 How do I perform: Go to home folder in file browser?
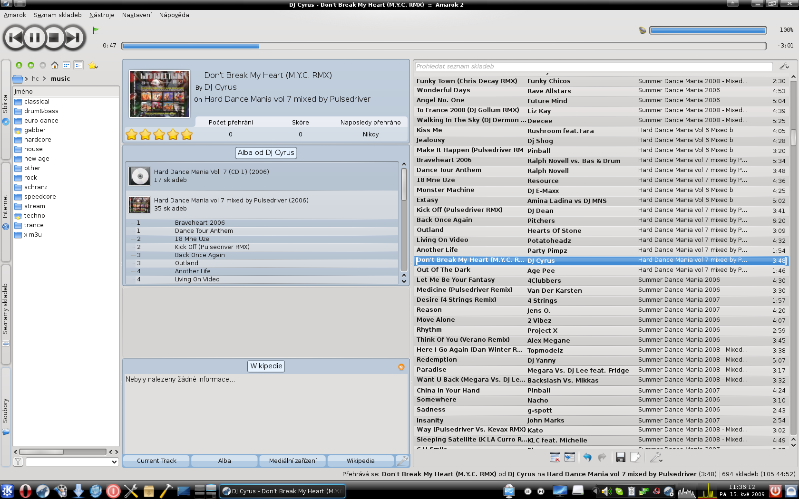55,65
